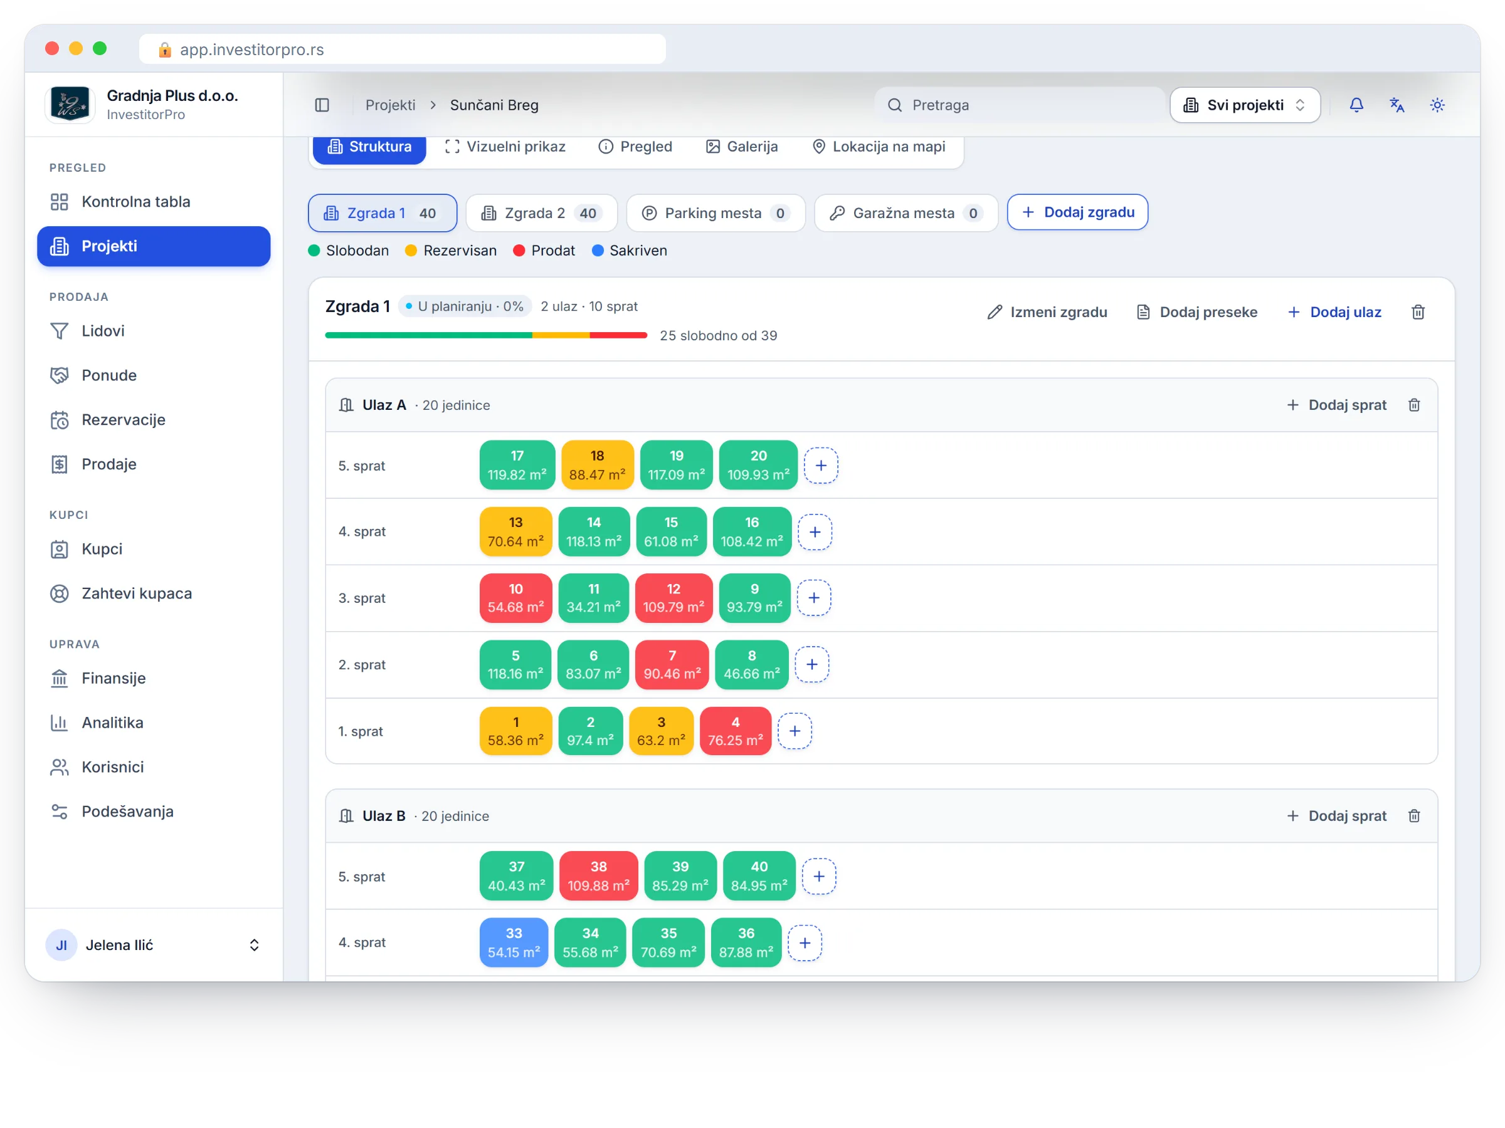Select hidden unit 33 tile
Viewport: 1505px width, 1128px height.
pos(514,943)
